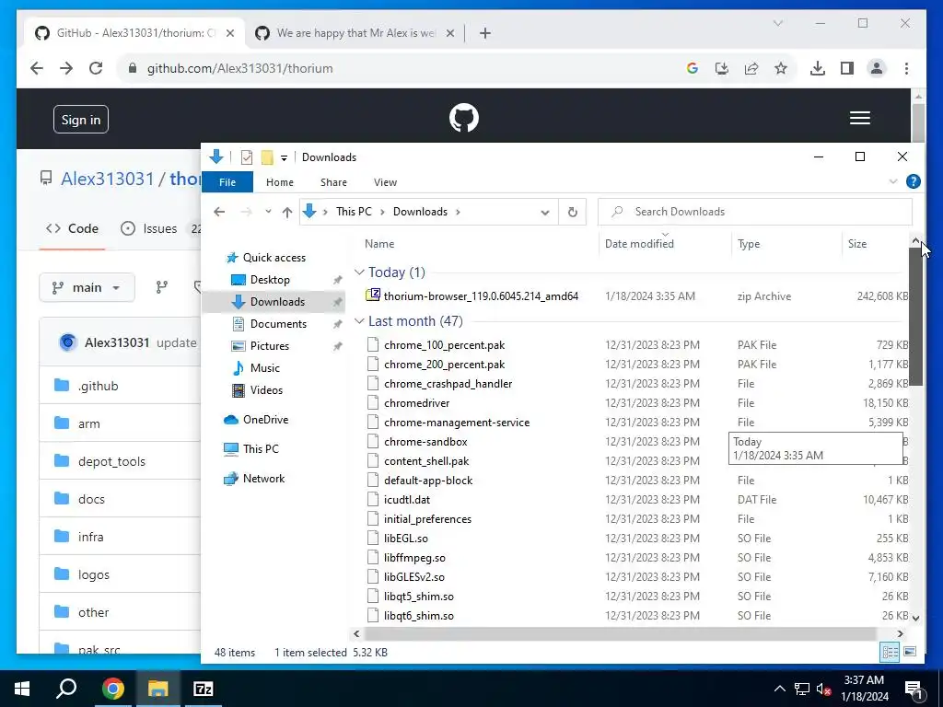This screenshot has width=943, height=707.
Task: Click the Google icon in the address bar
Action: pyautogui.click(x=693, y=68)
